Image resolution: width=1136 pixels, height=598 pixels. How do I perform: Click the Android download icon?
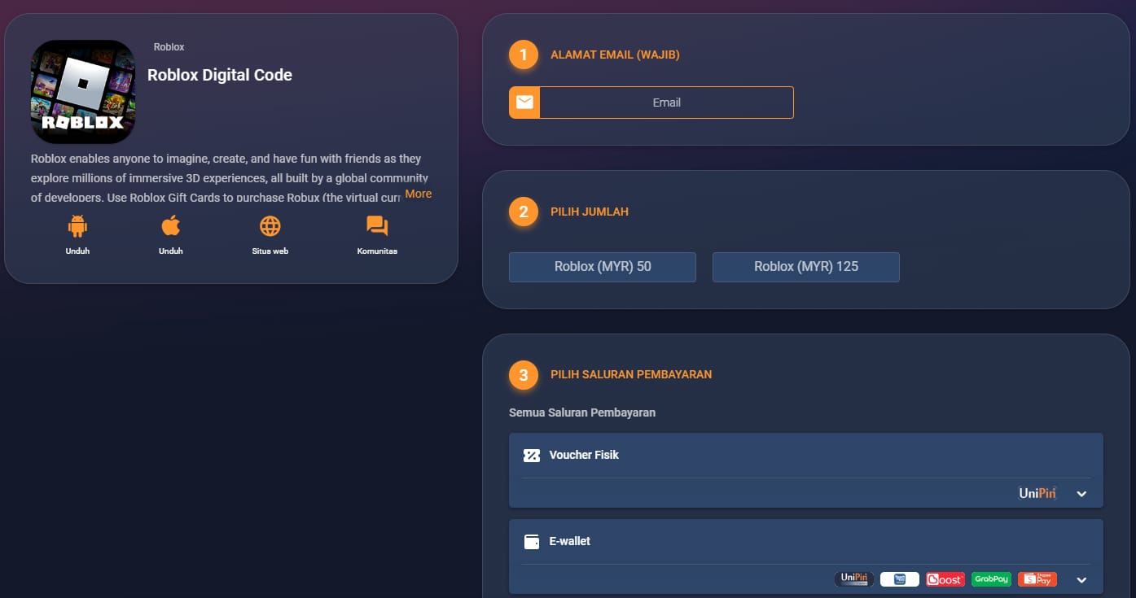(77, 225)
